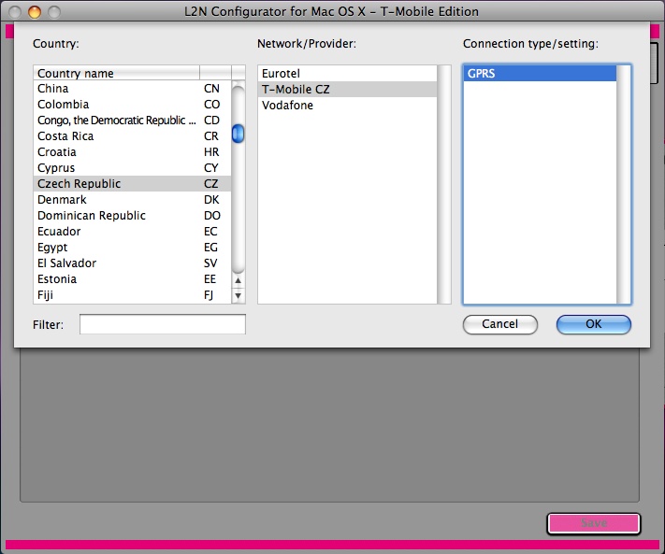Click the country list scrollbar thumb
Viewport: 665px width, 554px height.
[238, 134]
